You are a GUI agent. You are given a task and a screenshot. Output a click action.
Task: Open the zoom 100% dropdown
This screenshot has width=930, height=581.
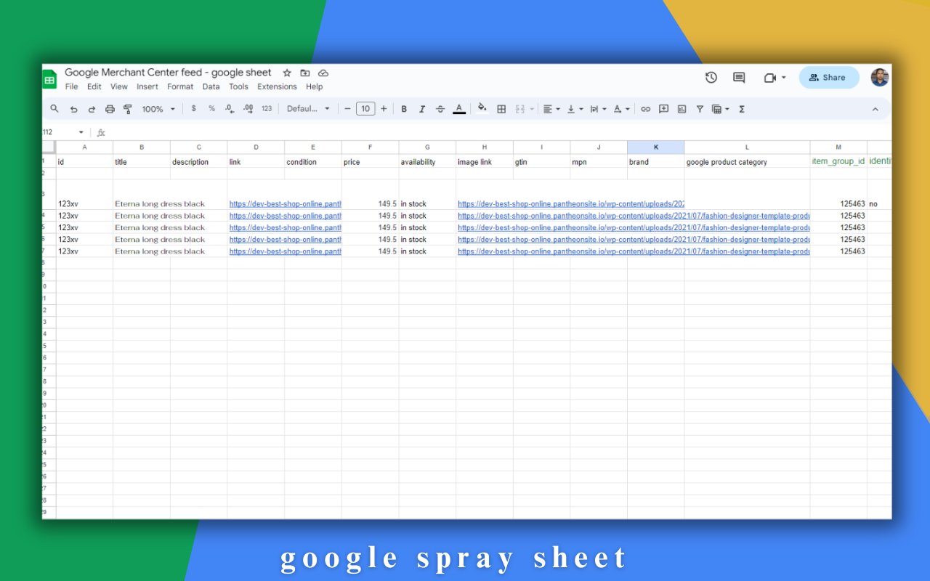[x=158, y=109]
